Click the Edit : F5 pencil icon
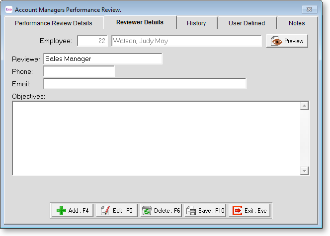Screen dimensions: 330x236 [105, 211]
